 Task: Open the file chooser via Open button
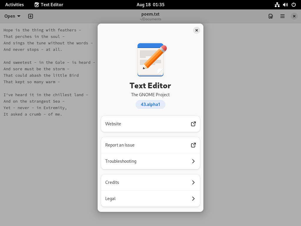click(x=12, y=16)
